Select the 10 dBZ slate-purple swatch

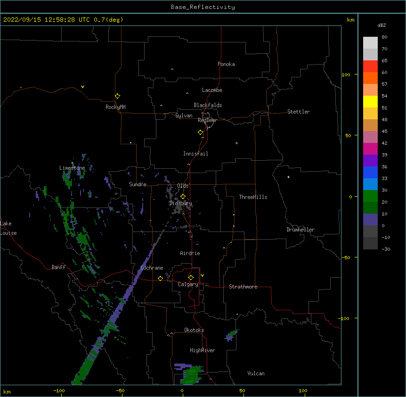click(370, 220)
